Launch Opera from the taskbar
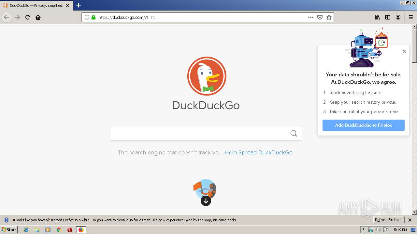This screenshot has height=234, width=417. [70, 230]
